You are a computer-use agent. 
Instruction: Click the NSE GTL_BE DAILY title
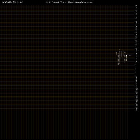pyautogui.click(x=13, y=2)
